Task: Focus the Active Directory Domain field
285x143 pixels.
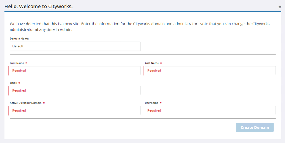Action: 75,110
